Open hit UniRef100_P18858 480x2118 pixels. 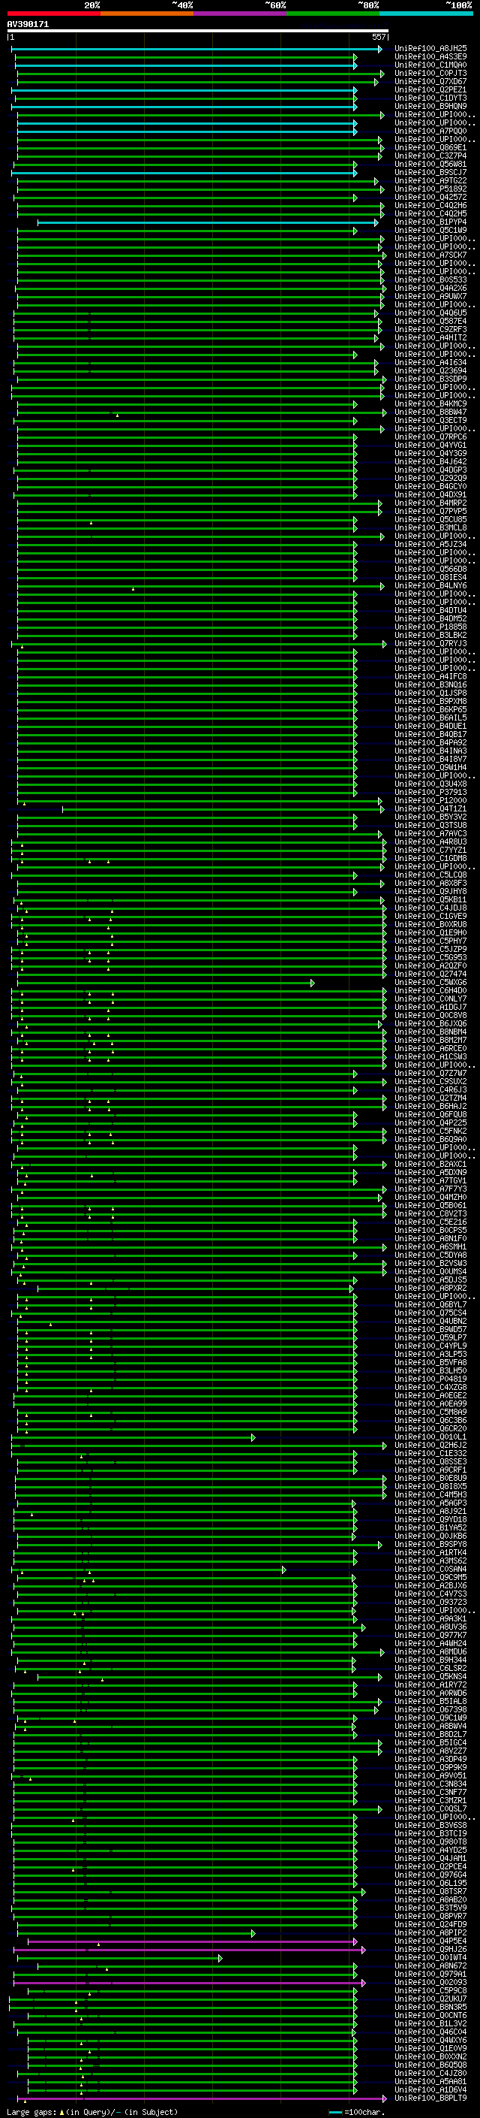[x=430, y=627]
